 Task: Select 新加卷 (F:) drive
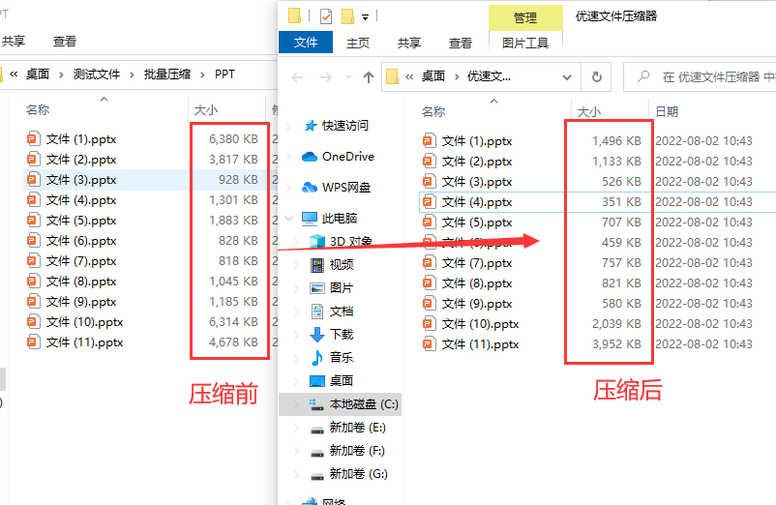(x=357, y=451)
